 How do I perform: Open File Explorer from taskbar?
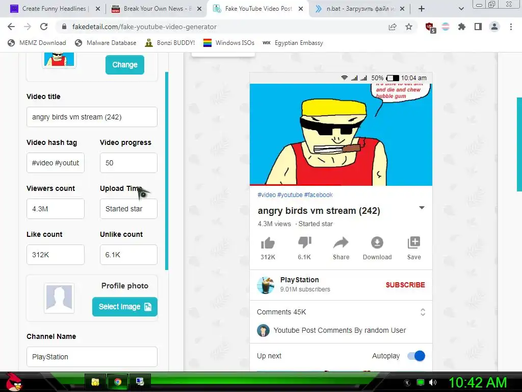pyautogui.click(x=95, y=382)
